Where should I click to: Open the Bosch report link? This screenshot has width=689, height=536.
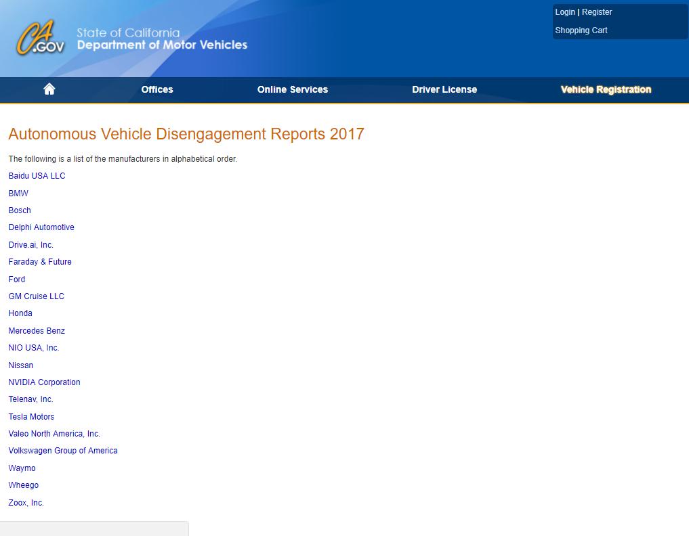20,210
